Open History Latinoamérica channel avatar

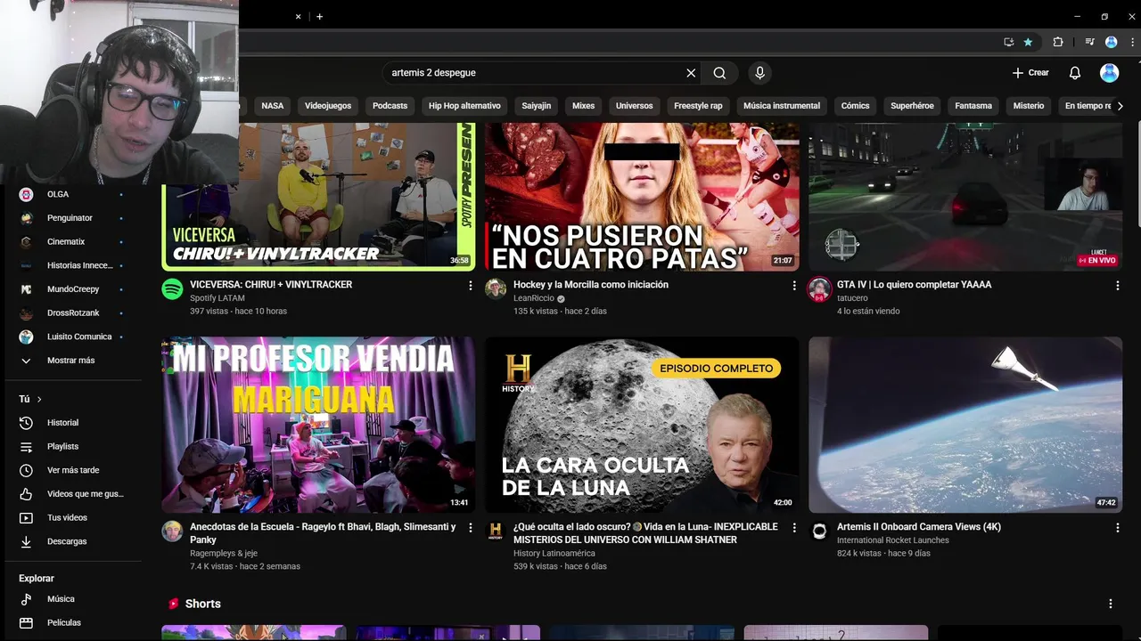point(496,531)
